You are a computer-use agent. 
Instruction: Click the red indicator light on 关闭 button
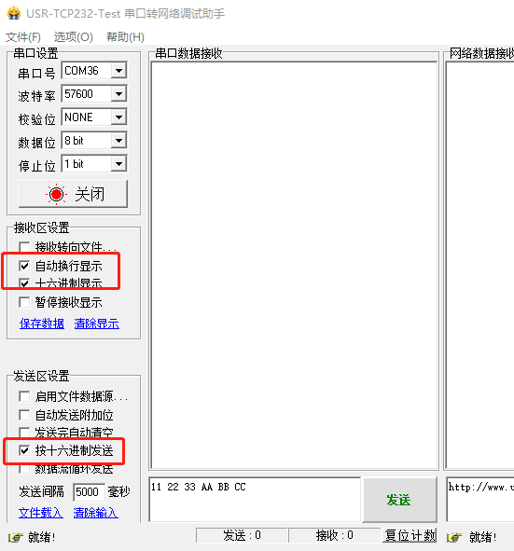click(x=56, y=194)
